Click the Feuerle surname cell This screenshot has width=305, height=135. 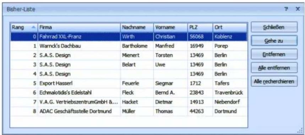[x=137, y=83]
